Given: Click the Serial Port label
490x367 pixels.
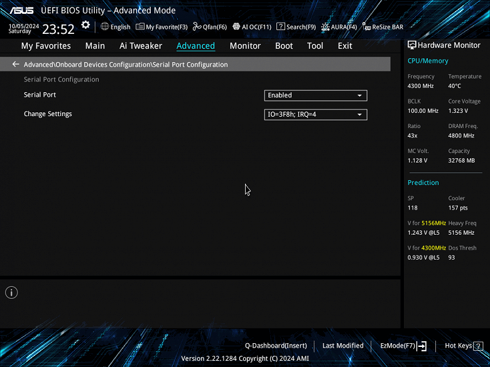Looking at the screenshot, I should [40, 95].
